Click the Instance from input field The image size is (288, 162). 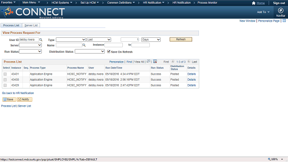coord(113,45)
